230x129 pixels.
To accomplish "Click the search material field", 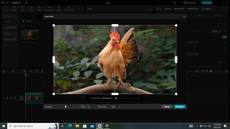I will click(32, 16).
